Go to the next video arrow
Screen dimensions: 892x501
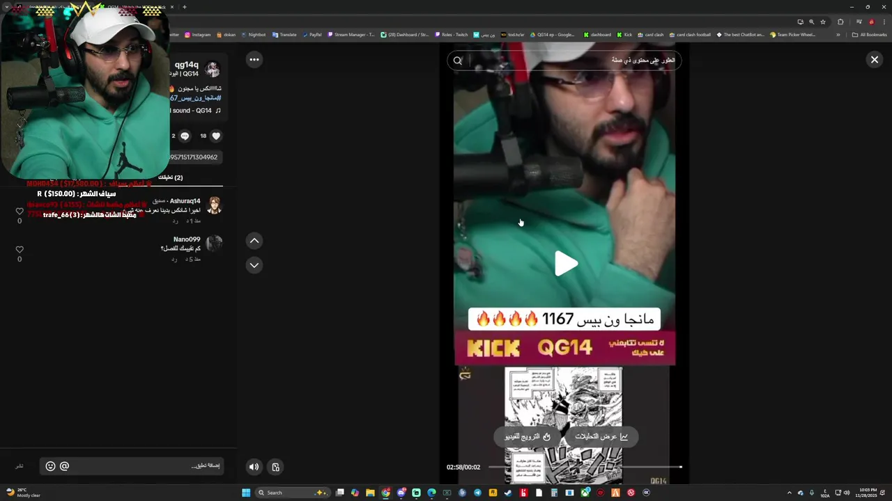(x=254, y=265)
